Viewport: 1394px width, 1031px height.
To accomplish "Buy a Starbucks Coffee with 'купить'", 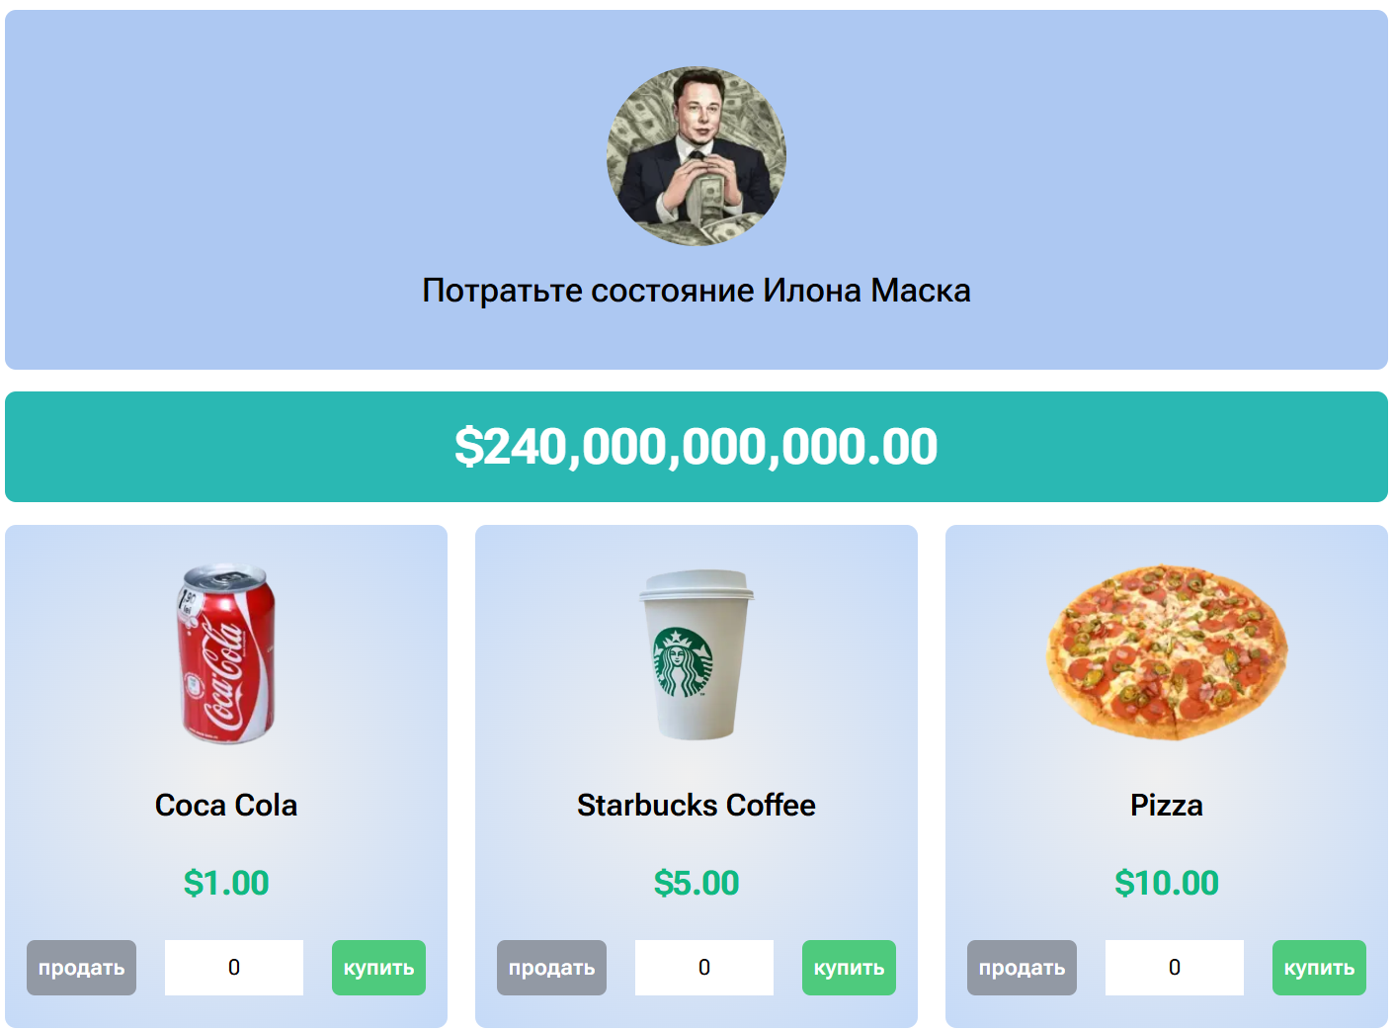I will 849,968.
